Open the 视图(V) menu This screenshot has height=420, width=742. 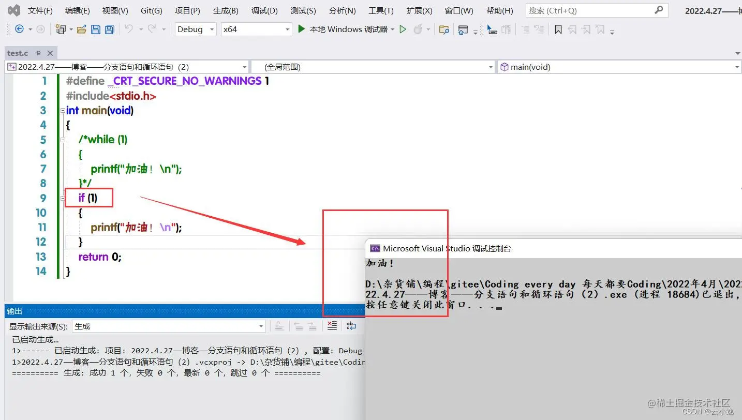(x=115, y=10)
